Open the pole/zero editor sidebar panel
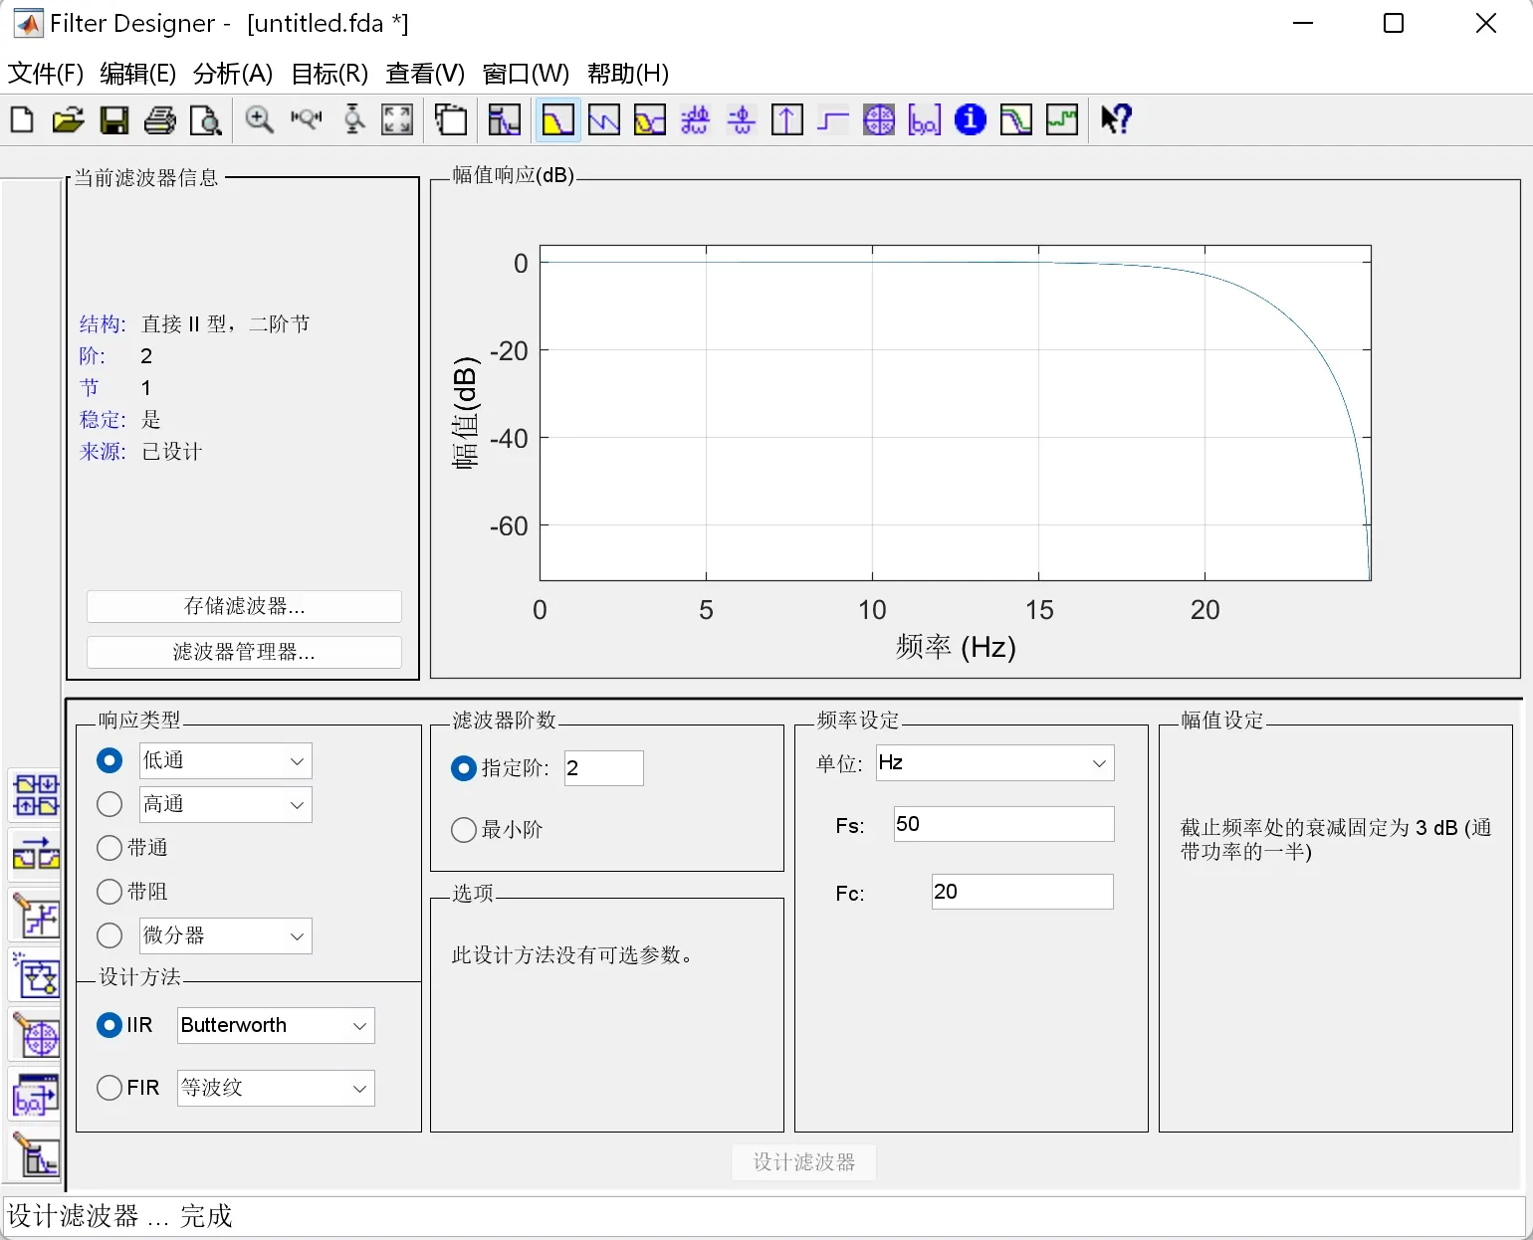The image size is (1533, 1240). click(36, 1036)
